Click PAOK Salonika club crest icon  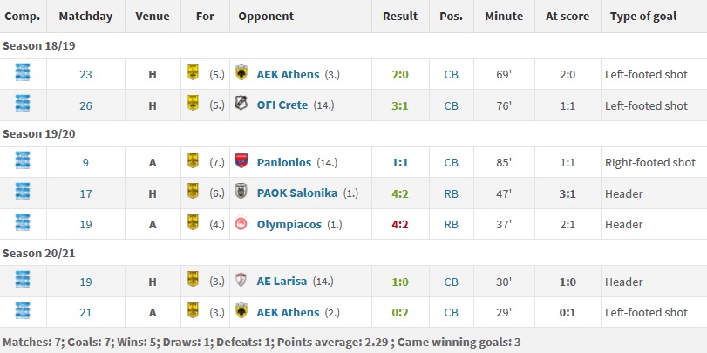241,191
